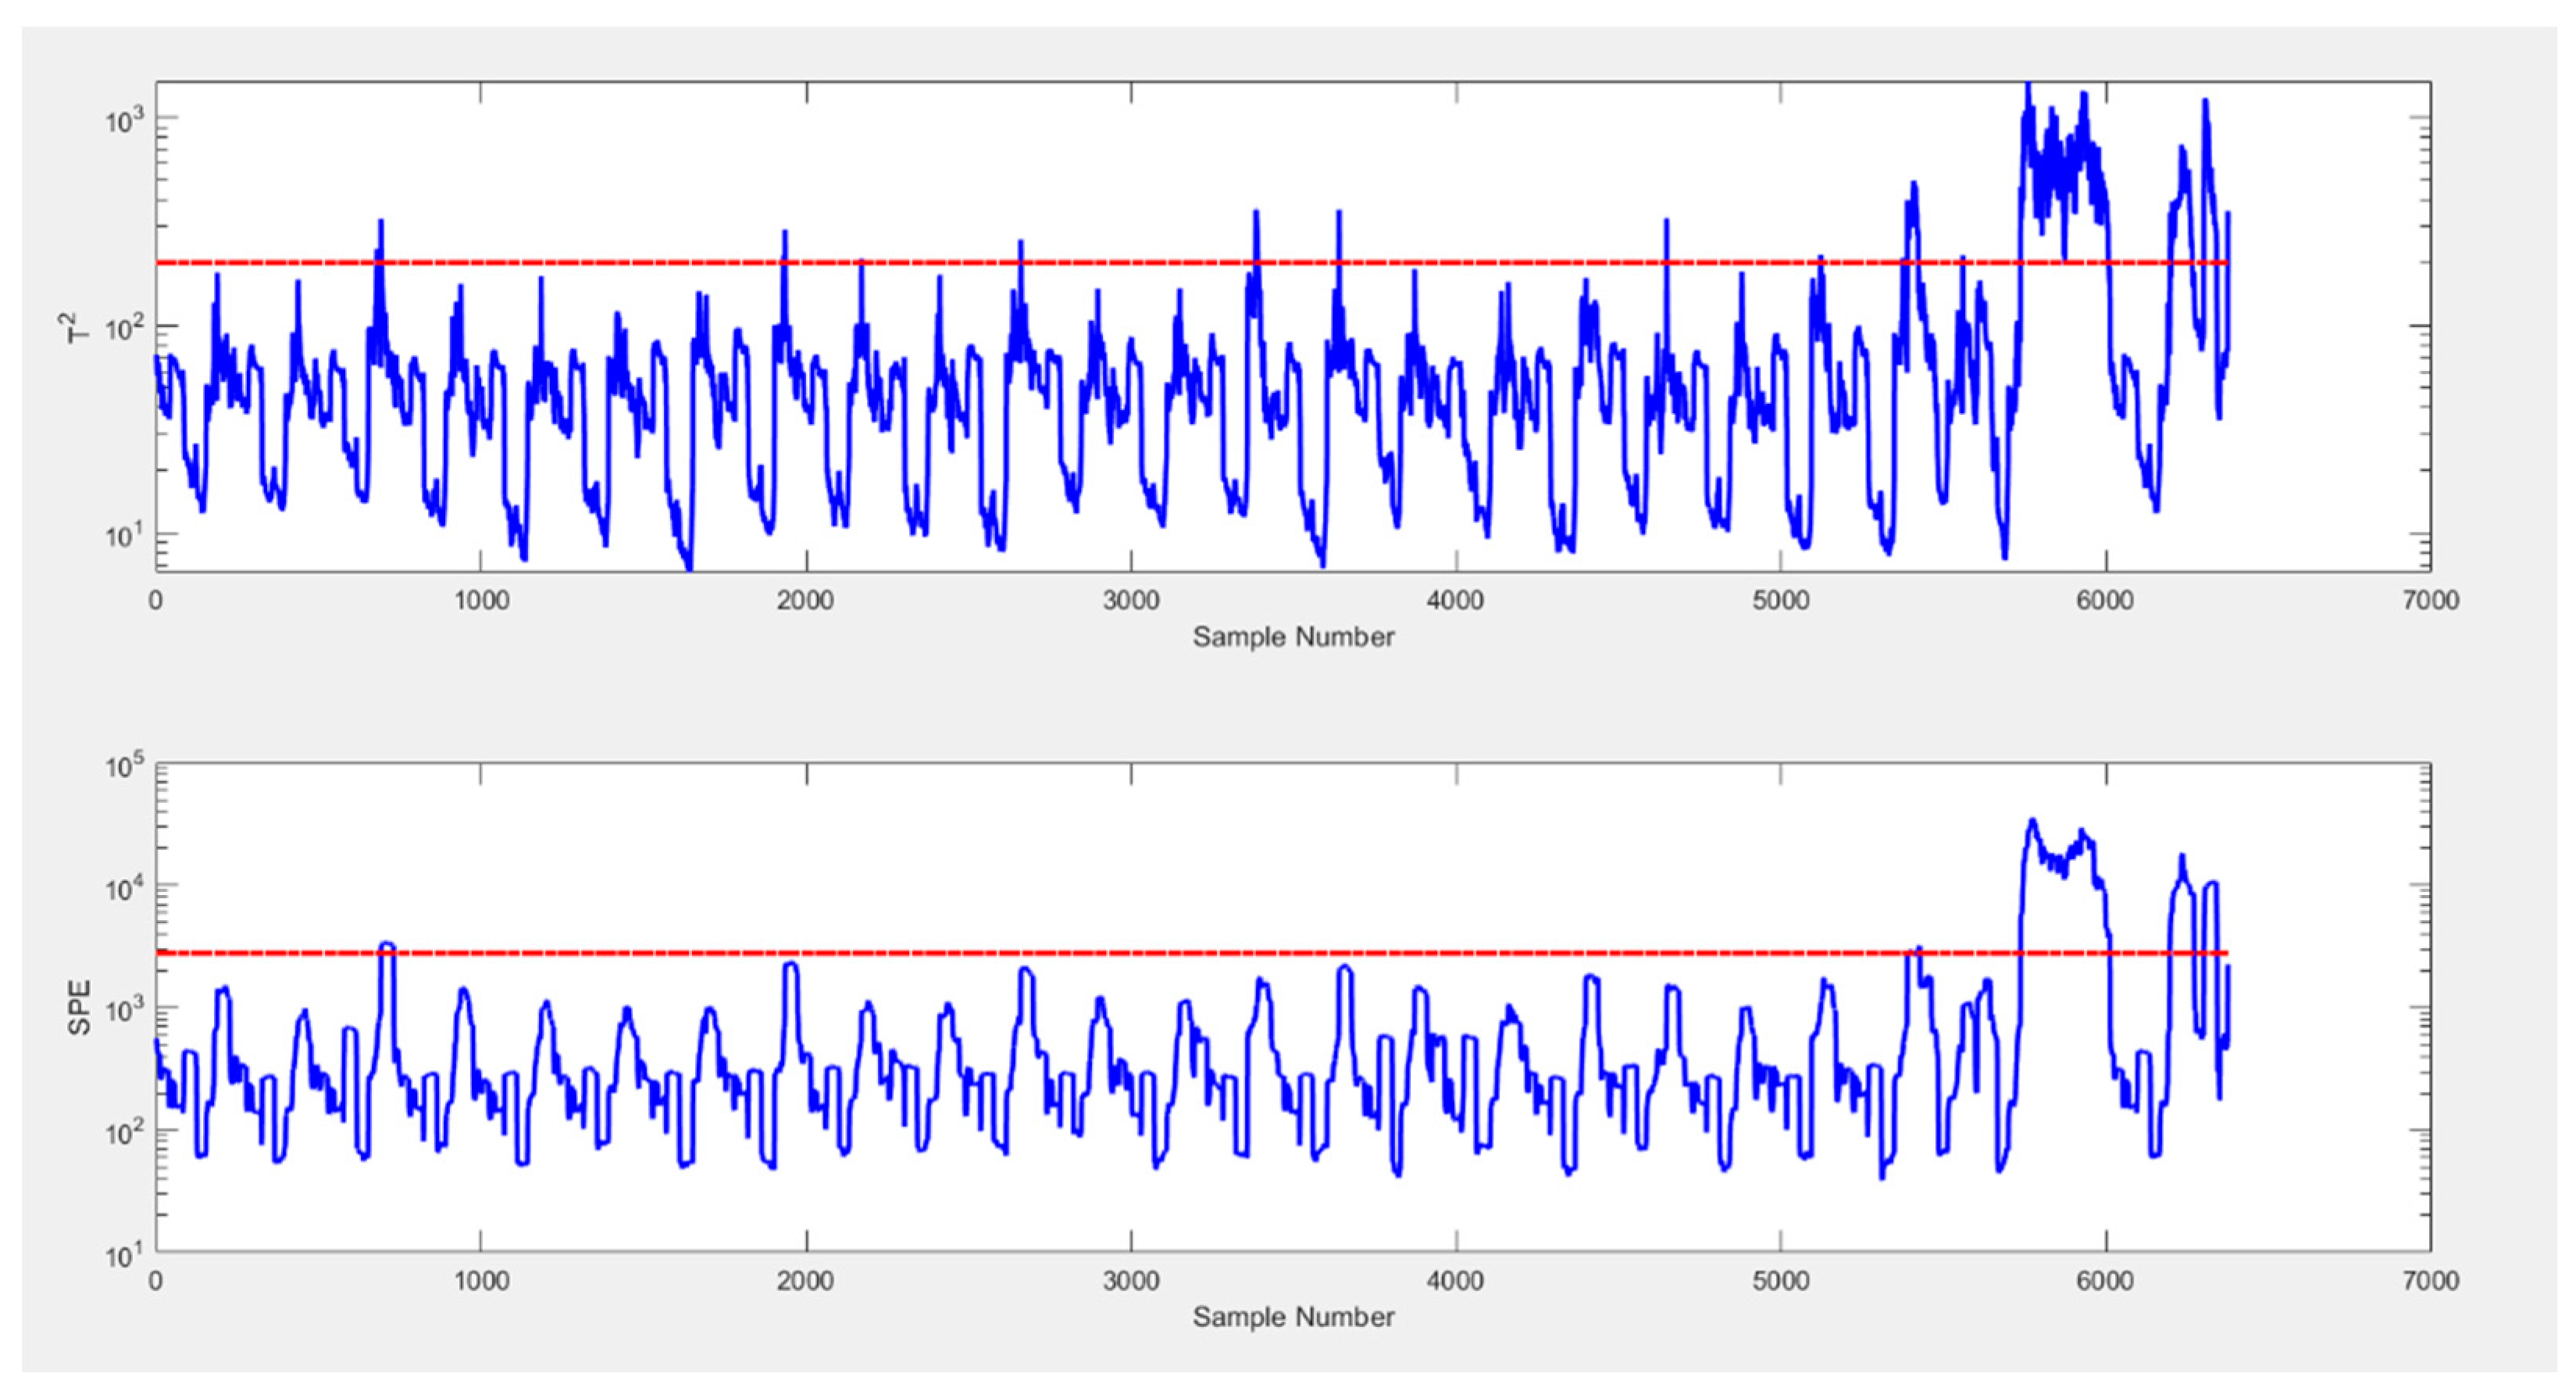Click the 0 tick label under T² plot
The height and width of the screenshot is (1384, 2576).
pos(156,600)
